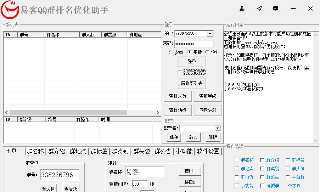Switch to the 群公告 tab
This screenshot has height=192, width=320.
pyautogui.click(x=163, y=151)
